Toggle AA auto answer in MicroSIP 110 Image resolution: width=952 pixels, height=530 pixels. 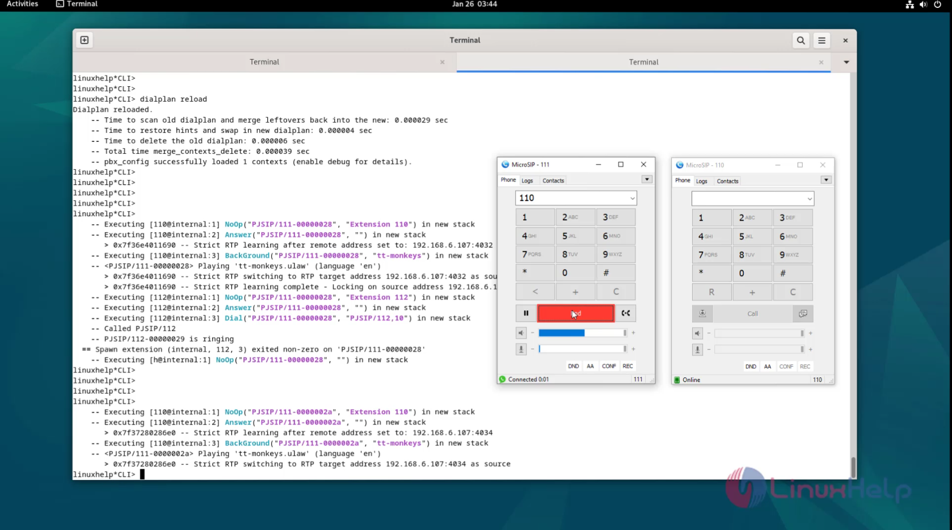tap(768, 367)
